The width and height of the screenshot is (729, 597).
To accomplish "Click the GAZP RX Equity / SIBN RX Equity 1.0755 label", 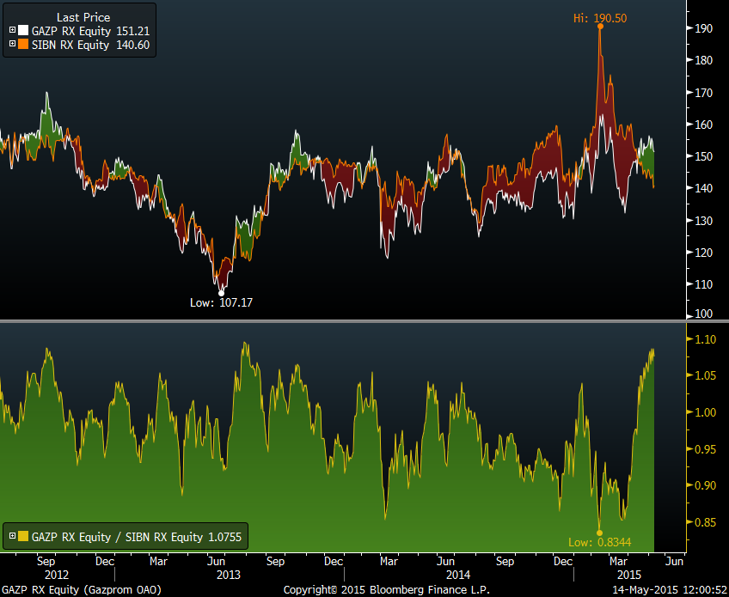I will (x=137, y=537).
